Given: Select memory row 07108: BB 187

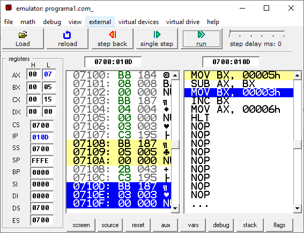Looking at the screenshot, I should tap(118, 144).
